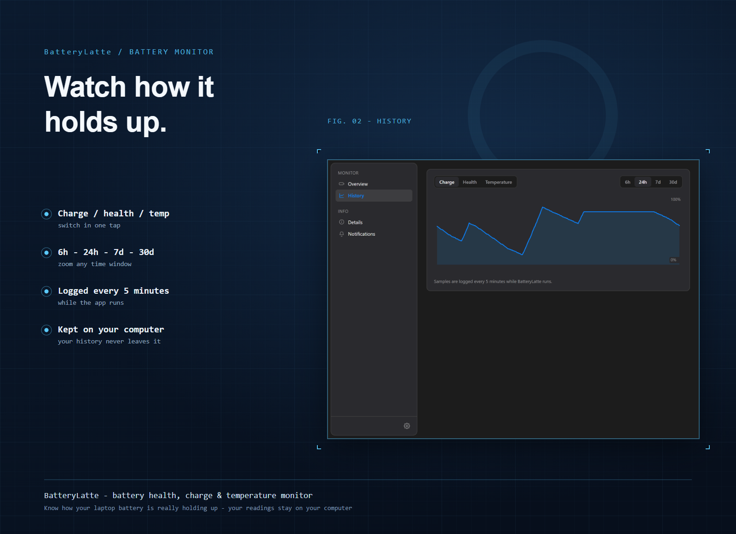Click the Overview battery icon

pos(341,184)
